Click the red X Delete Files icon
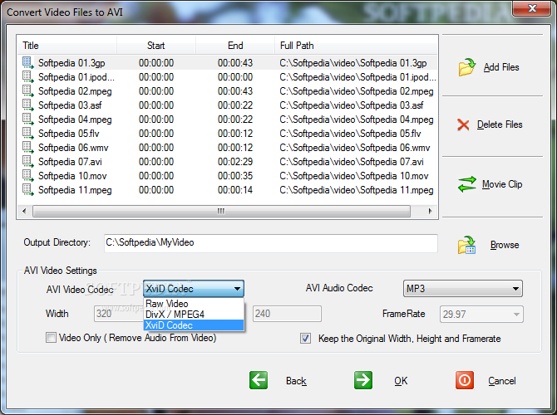Viewport: 557px width, 415px height. pyautogui.click(x=463, y=124)
